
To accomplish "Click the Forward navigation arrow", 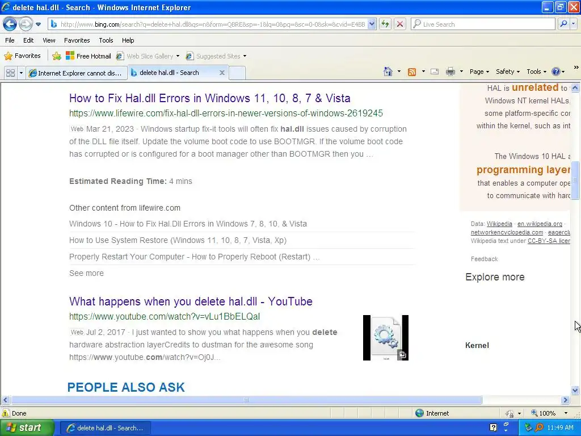I will 26,24.
